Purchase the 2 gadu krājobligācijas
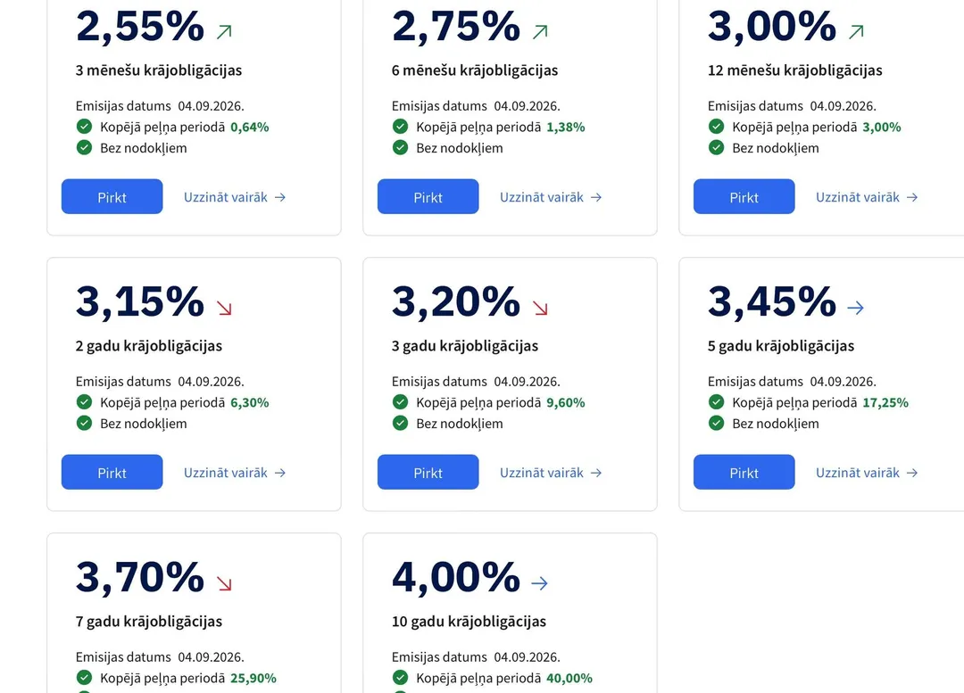 (112, 472)
